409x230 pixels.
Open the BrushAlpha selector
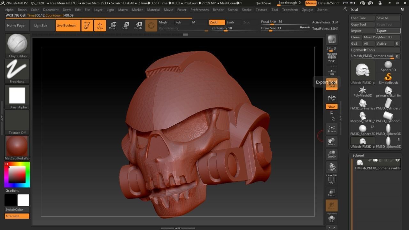17,97
